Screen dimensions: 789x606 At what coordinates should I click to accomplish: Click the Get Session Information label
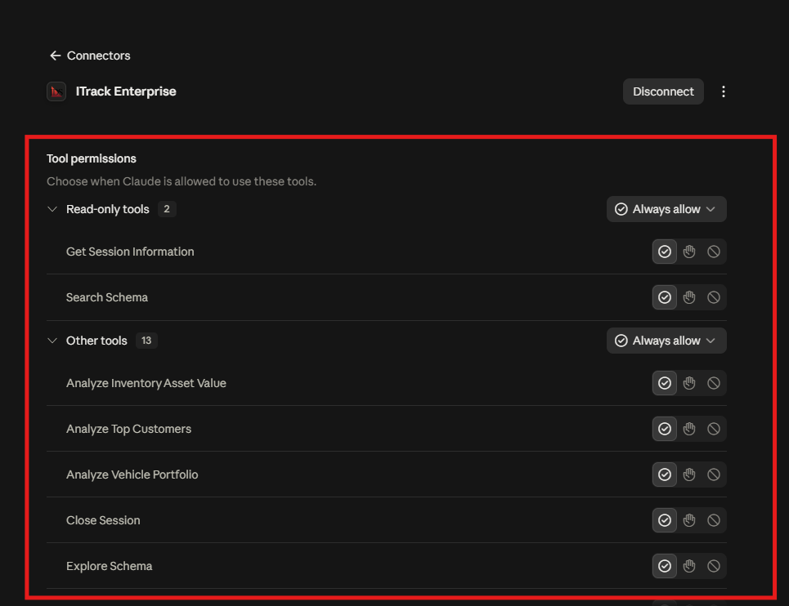pyautogui.click(x=130, y=252)
